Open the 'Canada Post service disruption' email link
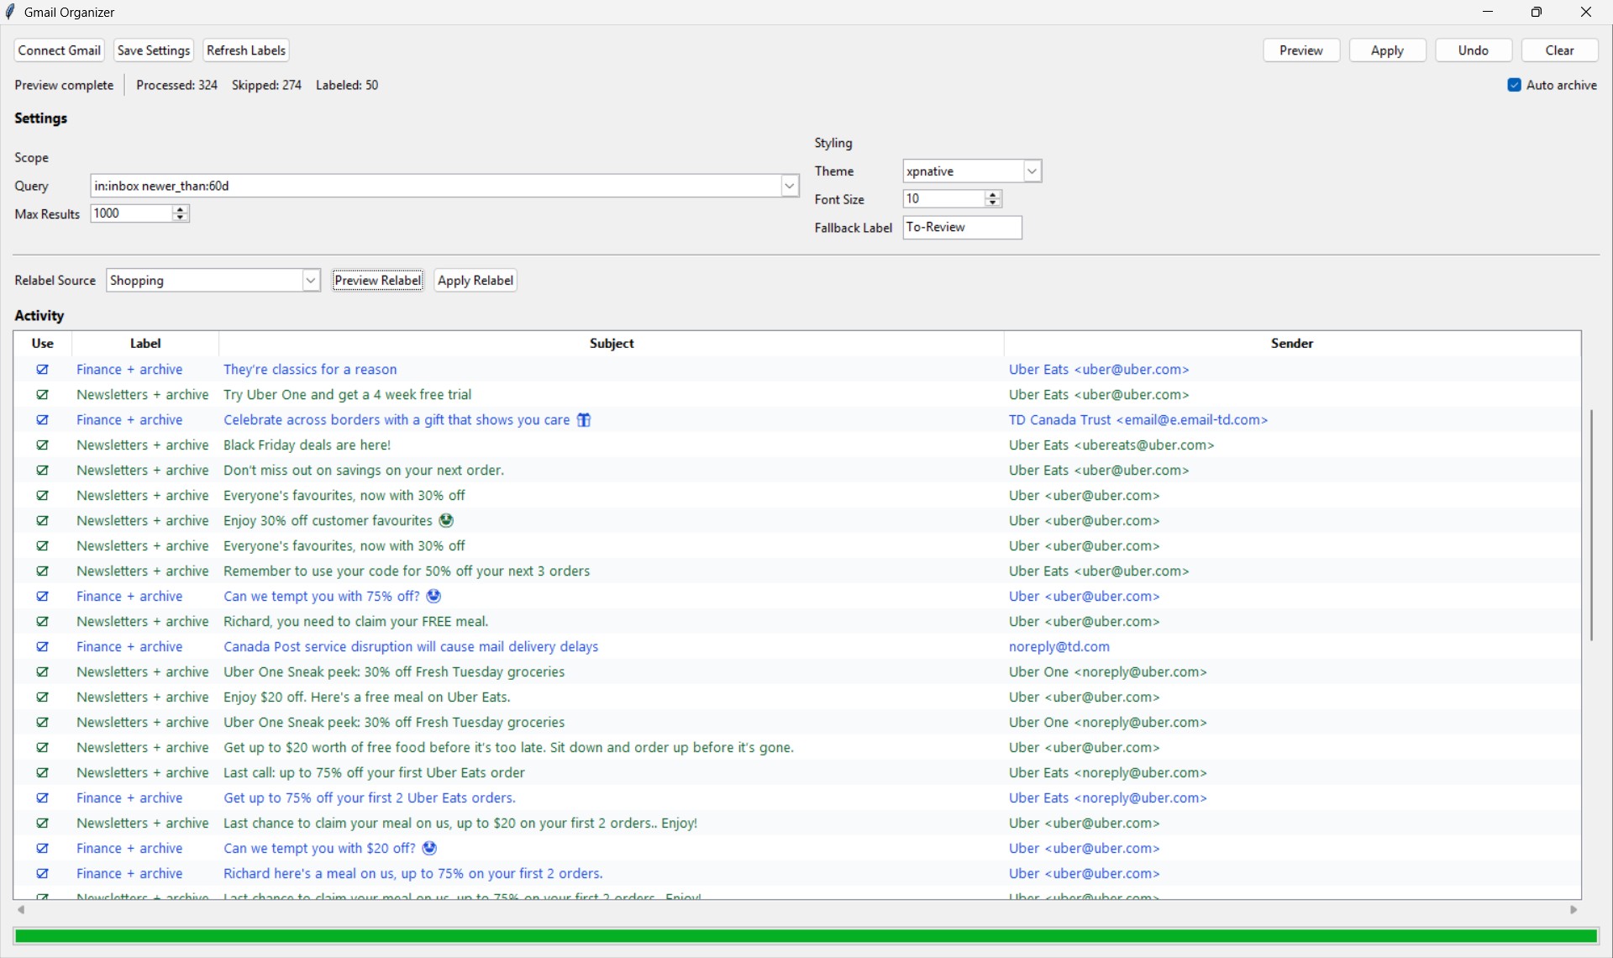 click(411, 646)
